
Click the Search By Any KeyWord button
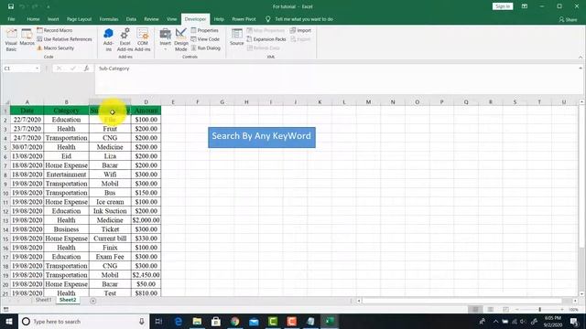coord(262,137)
